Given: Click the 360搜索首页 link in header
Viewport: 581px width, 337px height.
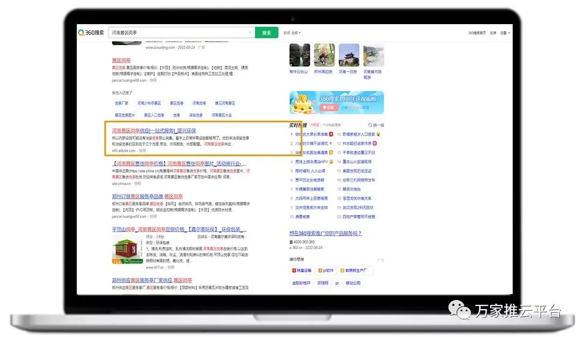Looking at the screenshot, I should coord(477,33).
